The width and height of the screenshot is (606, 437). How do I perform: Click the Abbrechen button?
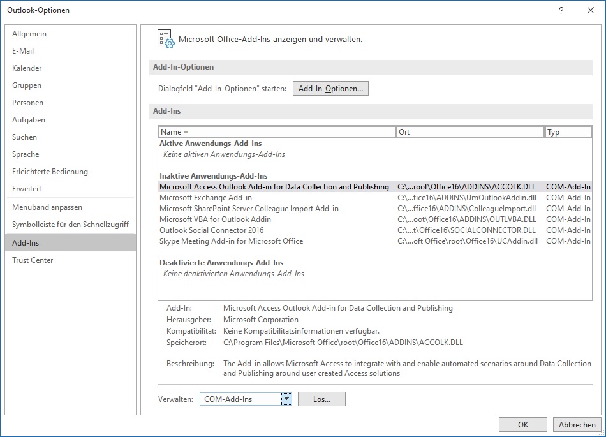pyautogui.click(x=577, y=425)
